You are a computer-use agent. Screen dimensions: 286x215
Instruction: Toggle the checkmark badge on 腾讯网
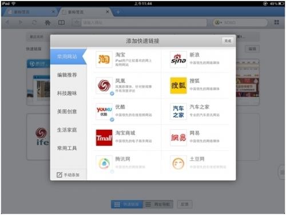[x=112, y=172]
